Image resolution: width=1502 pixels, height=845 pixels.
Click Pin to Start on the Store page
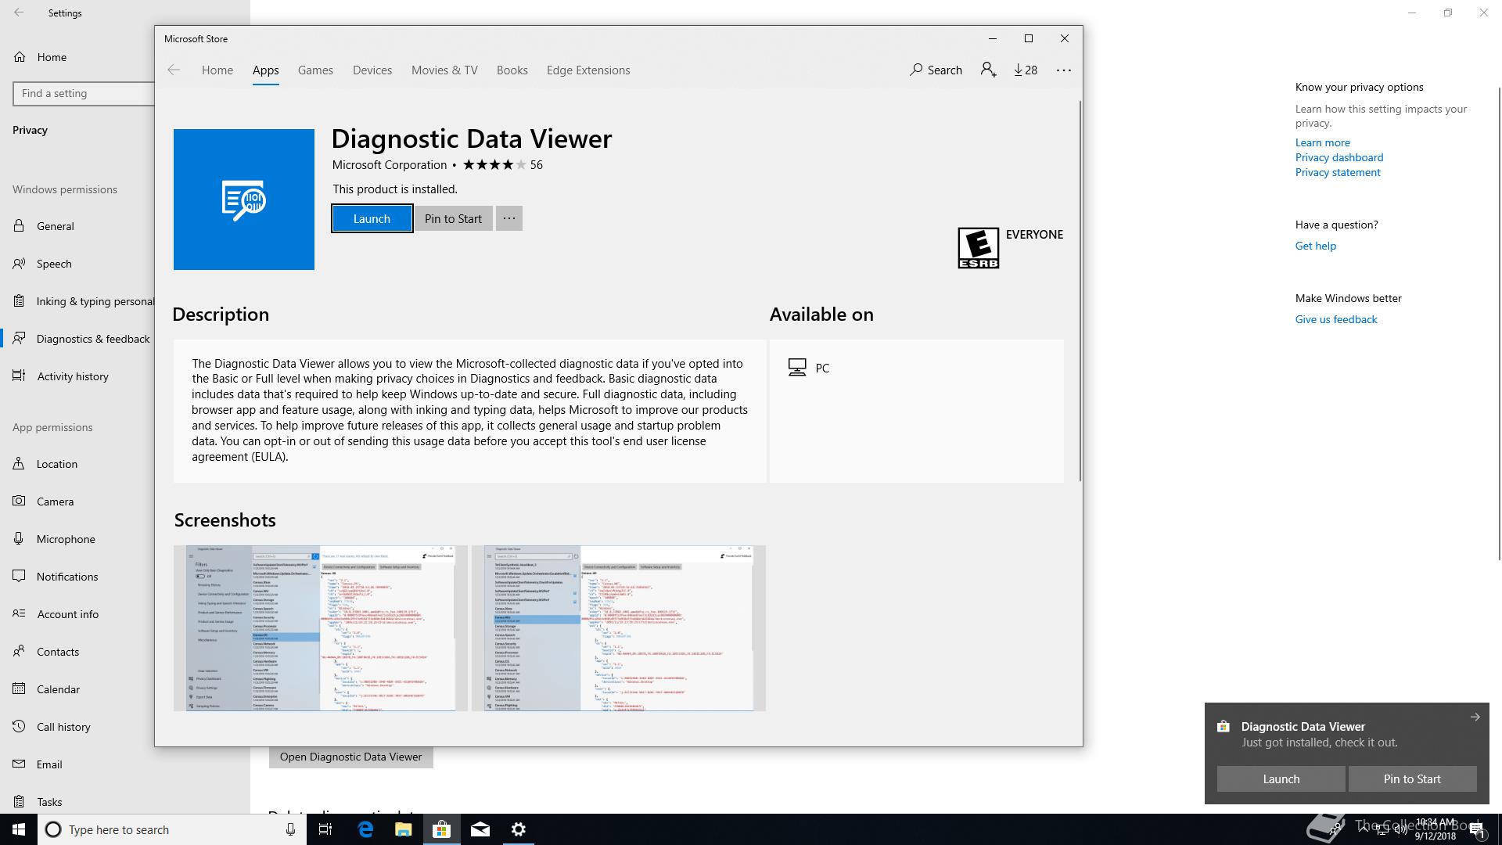[x=453, y=218]
